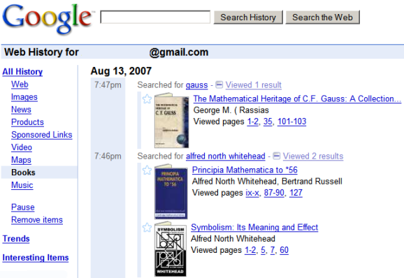Open the Symbolism Whitehead cover thumbnail
The height and width of the screenshot is (278, 404).
(171, 249)
